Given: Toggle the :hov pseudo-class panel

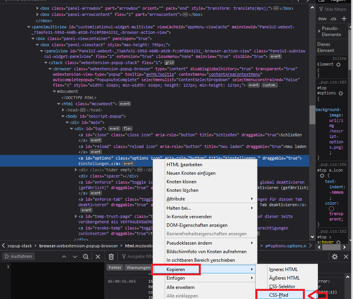Looking at the screenshot, I should coord(322,19).
